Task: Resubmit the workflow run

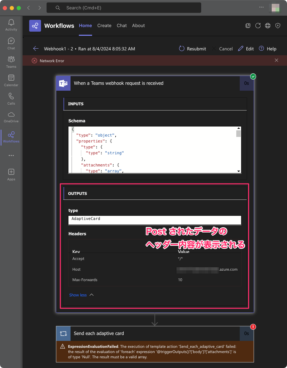Action: click(x=192, y=49)
